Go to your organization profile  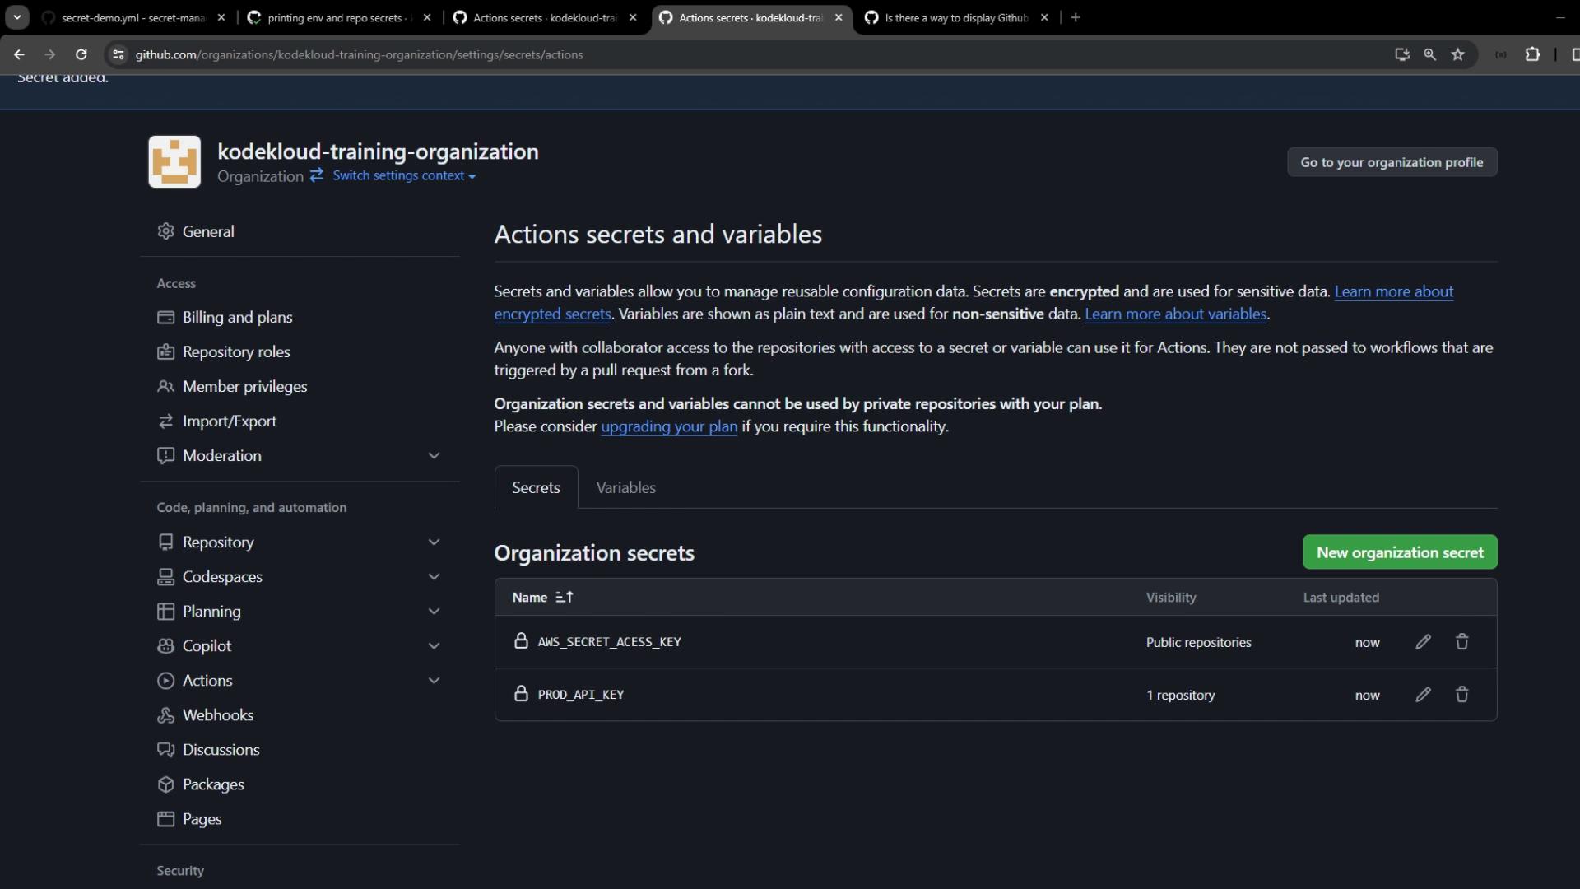1392,162
